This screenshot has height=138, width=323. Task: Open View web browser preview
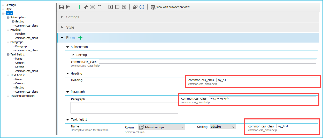(x=170, y=7)
